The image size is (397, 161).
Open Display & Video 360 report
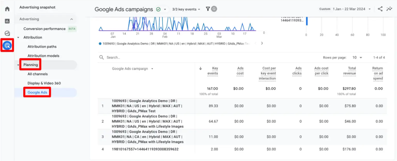tap(44, 83)
